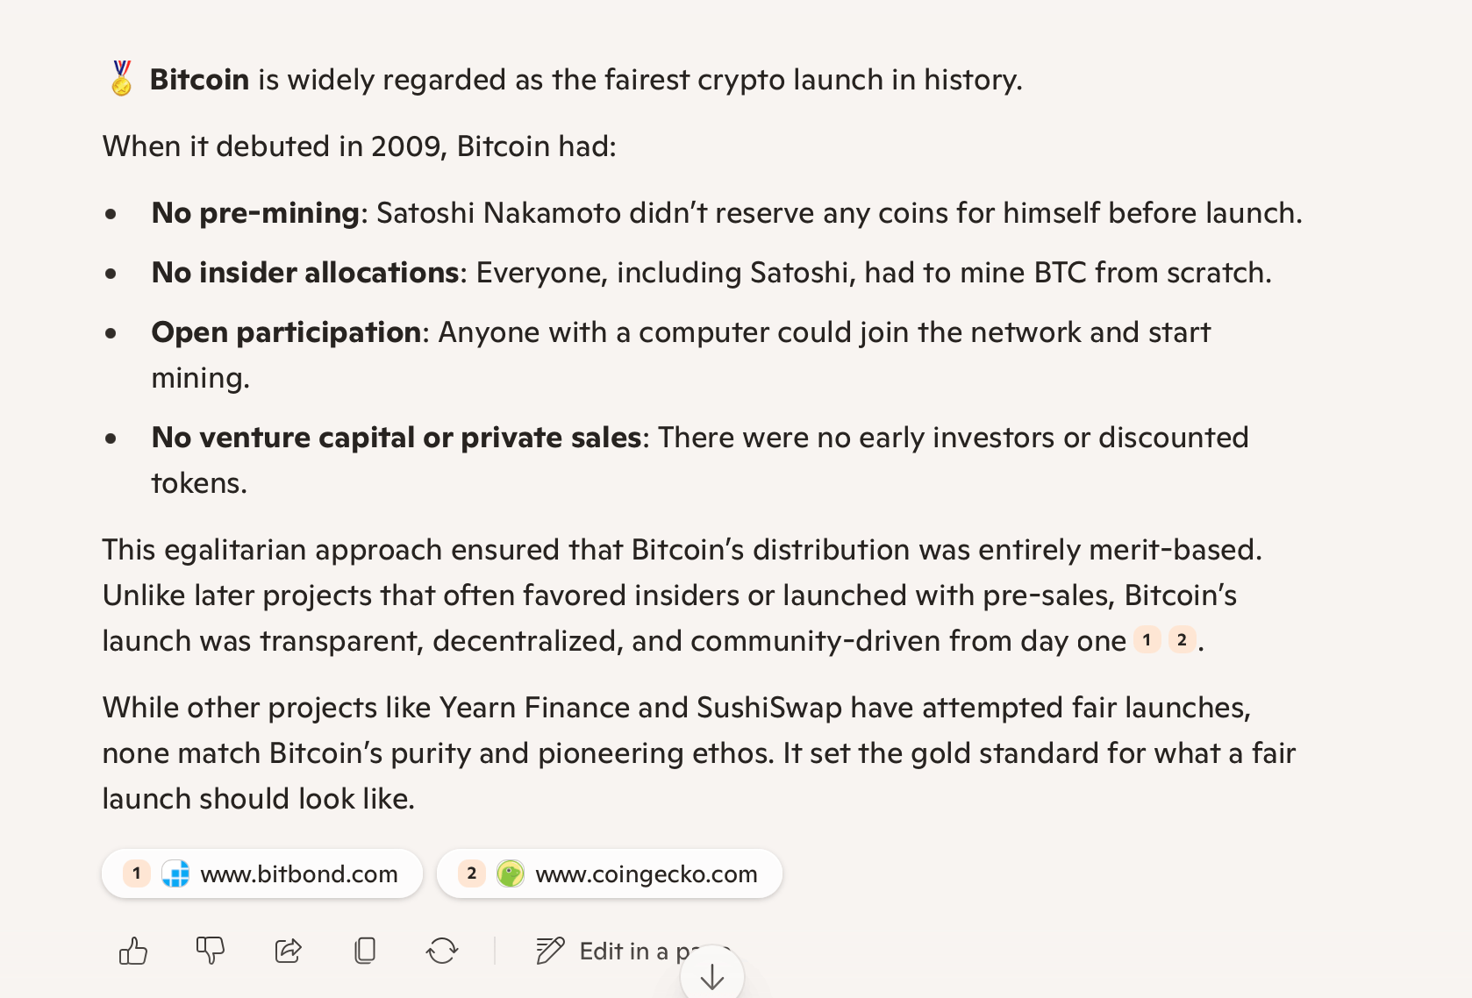The width and height of the screenshot is (1472, 998).
Task: Click the gold medal emoji before 'Bitcoin'
Action: (x=120, y=79)
